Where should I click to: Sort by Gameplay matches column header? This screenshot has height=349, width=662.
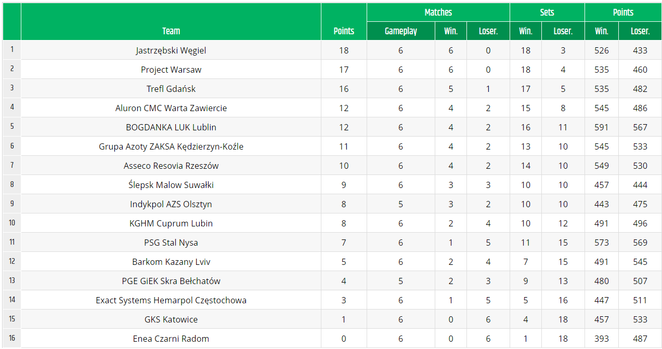(401, 31)
